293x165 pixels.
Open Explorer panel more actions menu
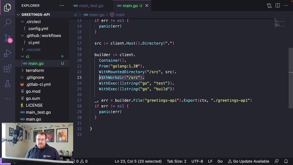62,5
